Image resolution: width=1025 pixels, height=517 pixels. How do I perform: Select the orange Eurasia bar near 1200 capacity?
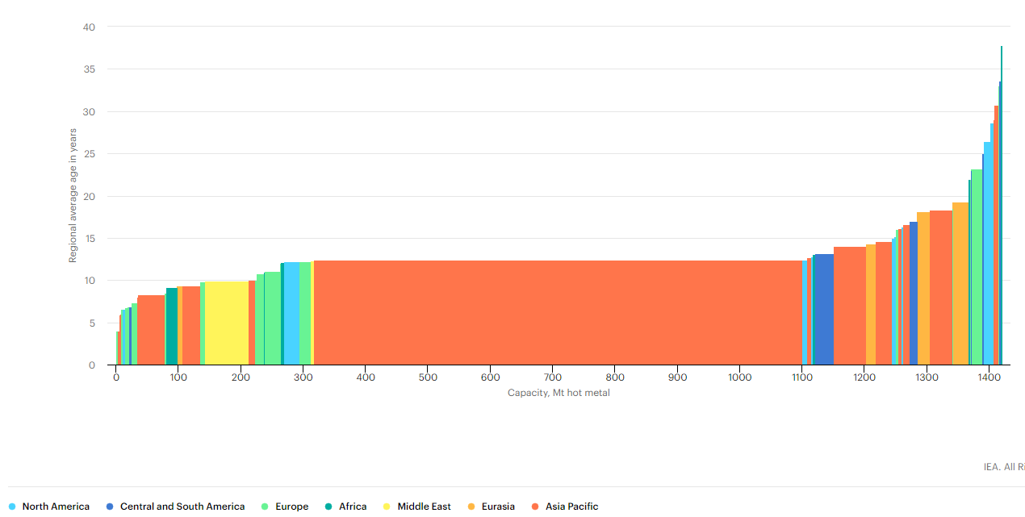tap(870, 305)
